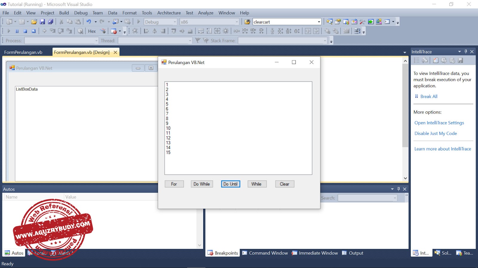
Task: Open IntelliTrace Settings link
Action: 439,123
